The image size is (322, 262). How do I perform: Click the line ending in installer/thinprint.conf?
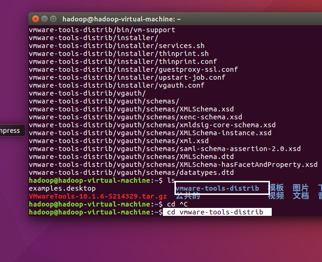tap(123, 62)
